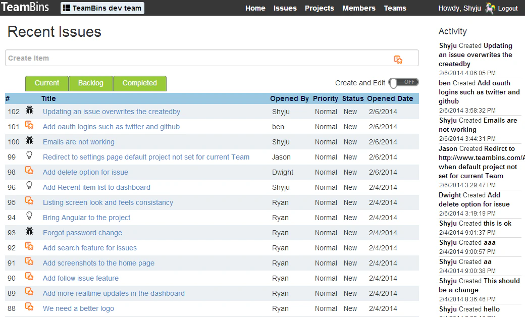Open issue 'Add search feature for issues'
This screenshot has width=525, height=317.
(90, 248)
